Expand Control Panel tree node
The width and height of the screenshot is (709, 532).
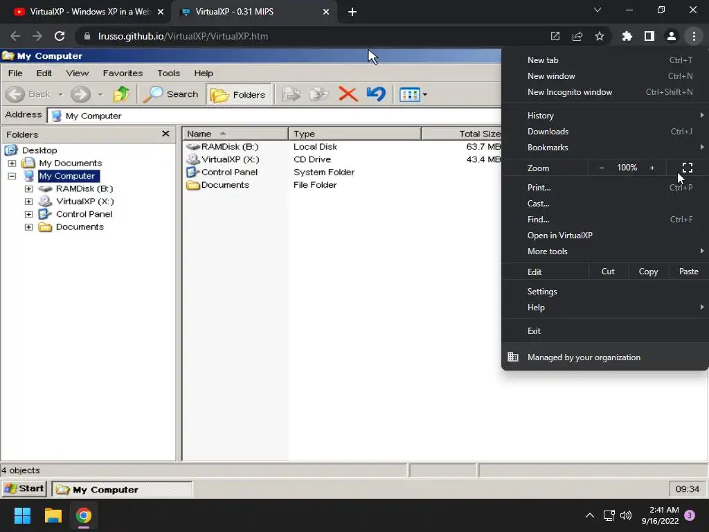[29, 214]
